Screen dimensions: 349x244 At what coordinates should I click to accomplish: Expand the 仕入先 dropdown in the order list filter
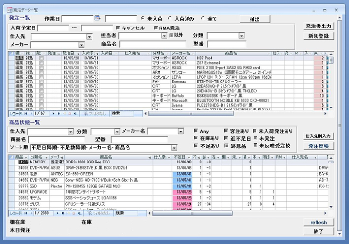click(x=89, y=36)
